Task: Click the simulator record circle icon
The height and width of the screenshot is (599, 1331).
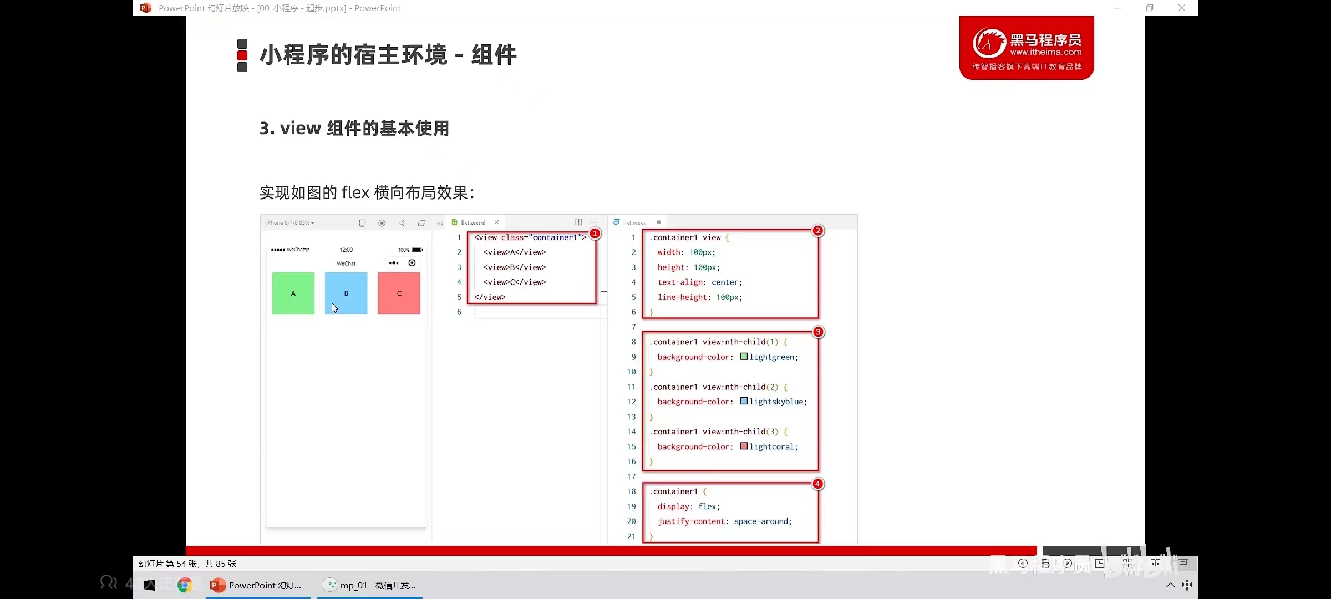Action: click(x=382, y=223)
